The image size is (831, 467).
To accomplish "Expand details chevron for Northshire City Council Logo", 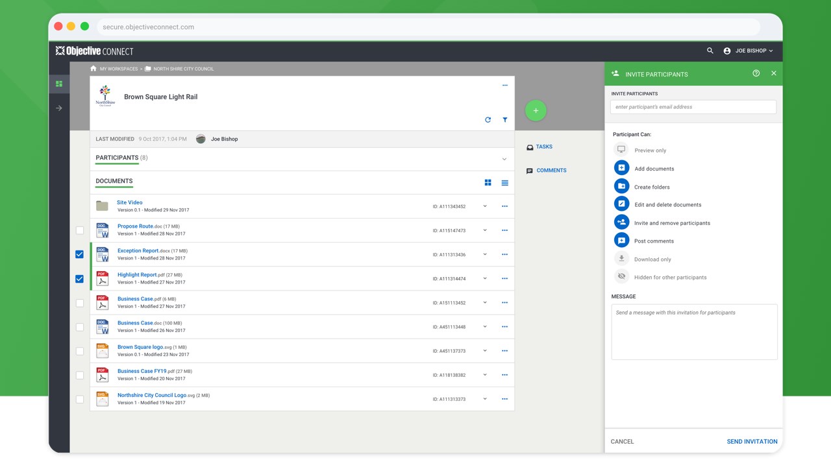I will click(x=485, y=399).
